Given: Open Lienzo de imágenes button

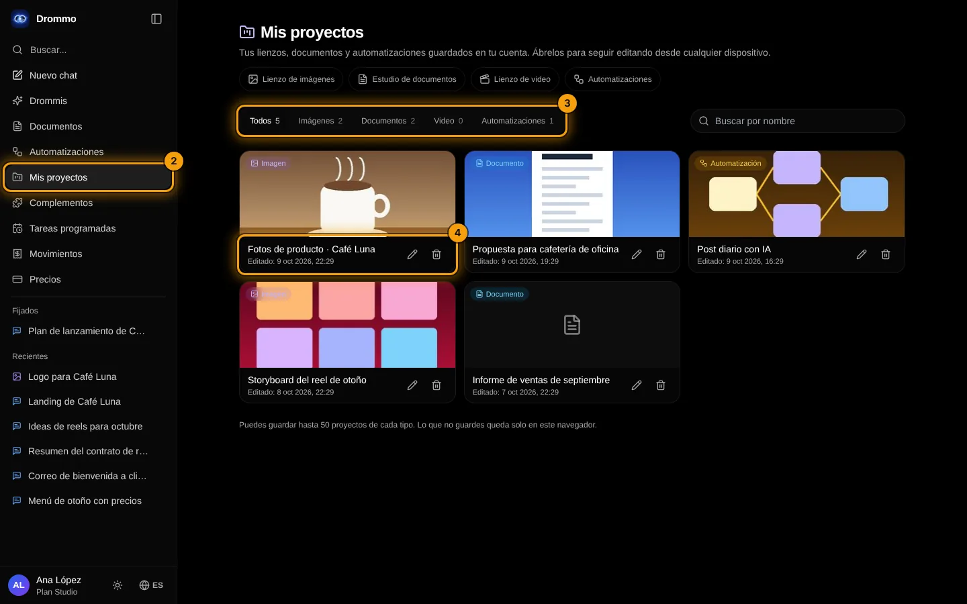Looking at the screenshot, I should [x=291, y=79].
